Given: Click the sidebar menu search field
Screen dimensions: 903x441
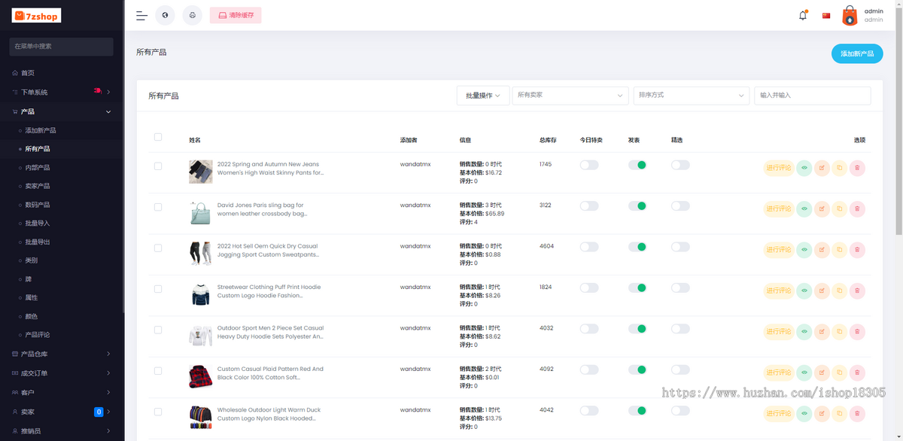Looking at the screenshot, I should pyautogui.click(x=62, y=47).
